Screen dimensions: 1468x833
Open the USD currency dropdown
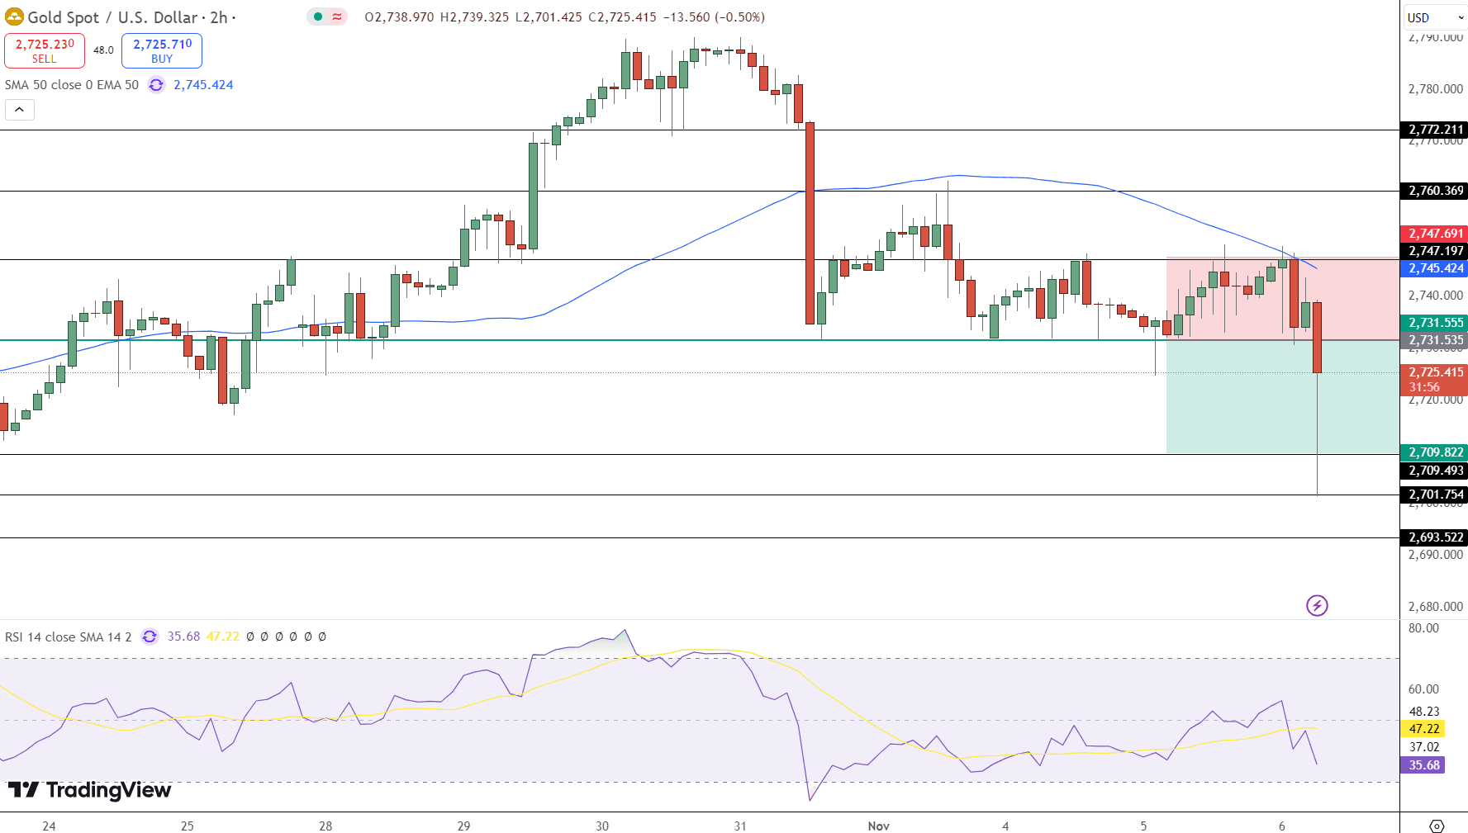tap(1436, 17)
